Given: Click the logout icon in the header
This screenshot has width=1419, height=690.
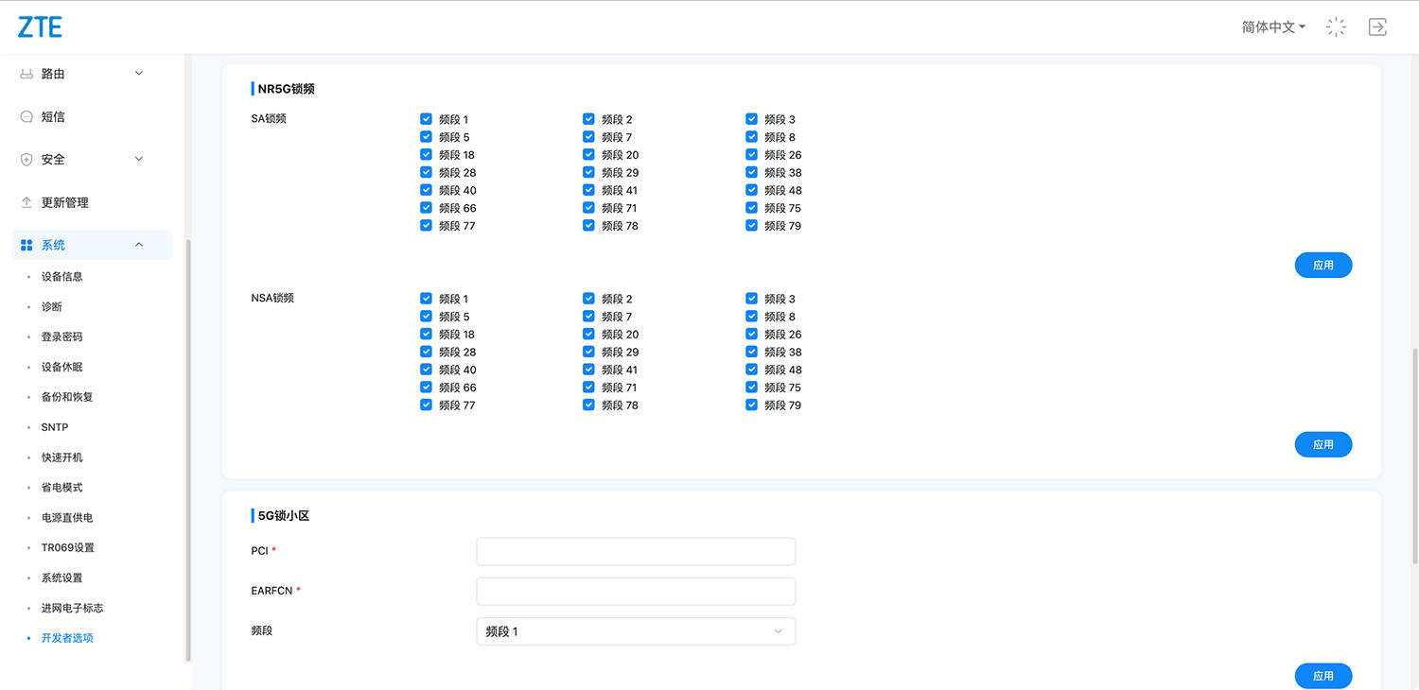Looking at the screenshot, I should tap(1377, 27).
